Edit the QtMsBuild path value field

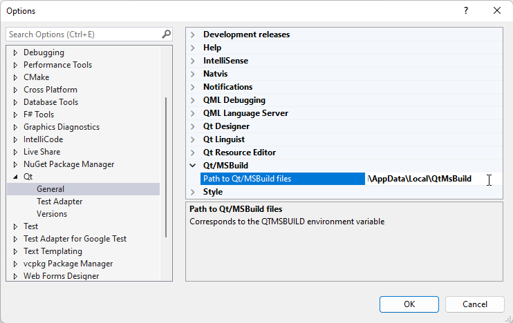433,179
